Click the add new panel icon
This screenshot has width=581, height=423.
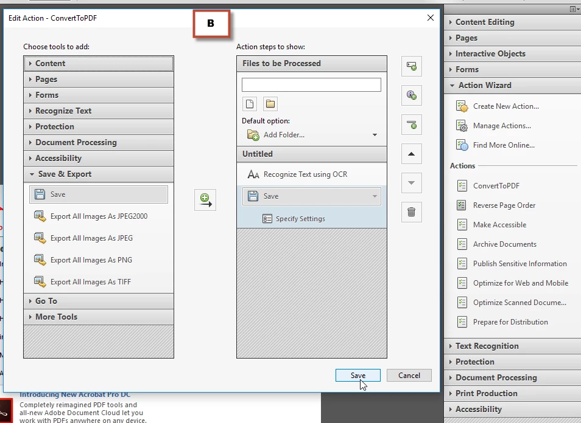(x=411, y=66)
